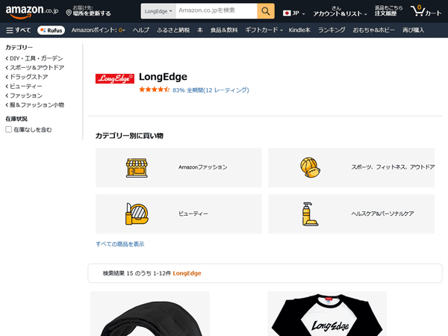The image size is (448, 336).
Task: Open Kindle本 in navigation bar
Action: click(299, 30)
